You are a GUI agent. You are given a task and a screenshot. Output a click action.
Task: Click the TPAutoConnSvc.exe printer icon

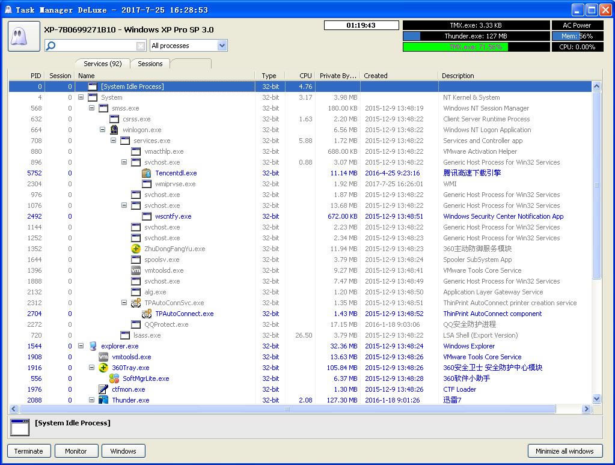point(136,303)
